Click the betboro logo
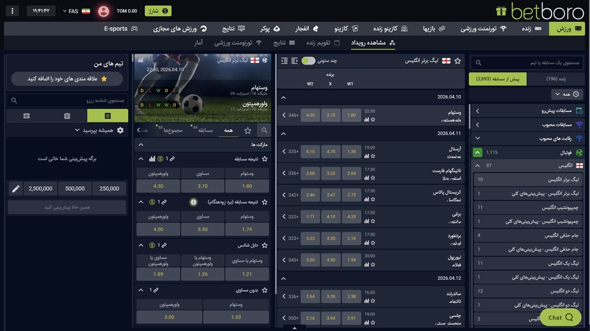Viewport: 590px width, 331px height. click(x=548, y=11)
